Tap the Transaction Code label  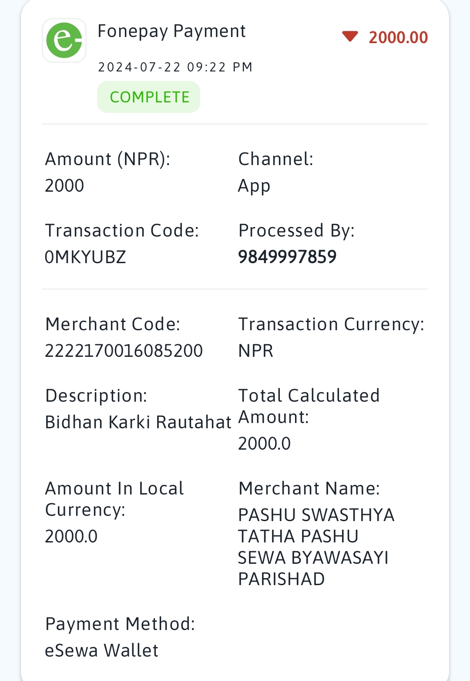click(x=122, y=230)
